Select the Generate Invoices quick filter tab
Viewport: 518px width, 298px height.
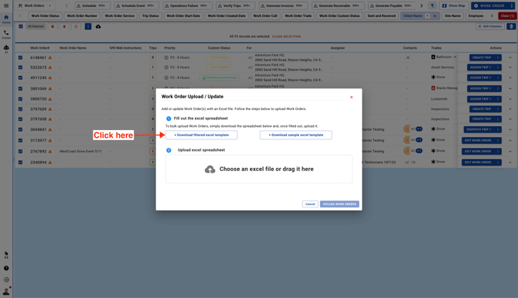(283, 5)
